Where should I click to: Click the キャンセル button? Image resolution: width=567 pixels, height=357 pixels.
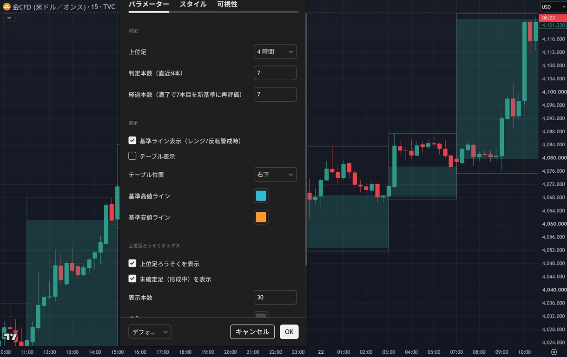pos(252,331)
